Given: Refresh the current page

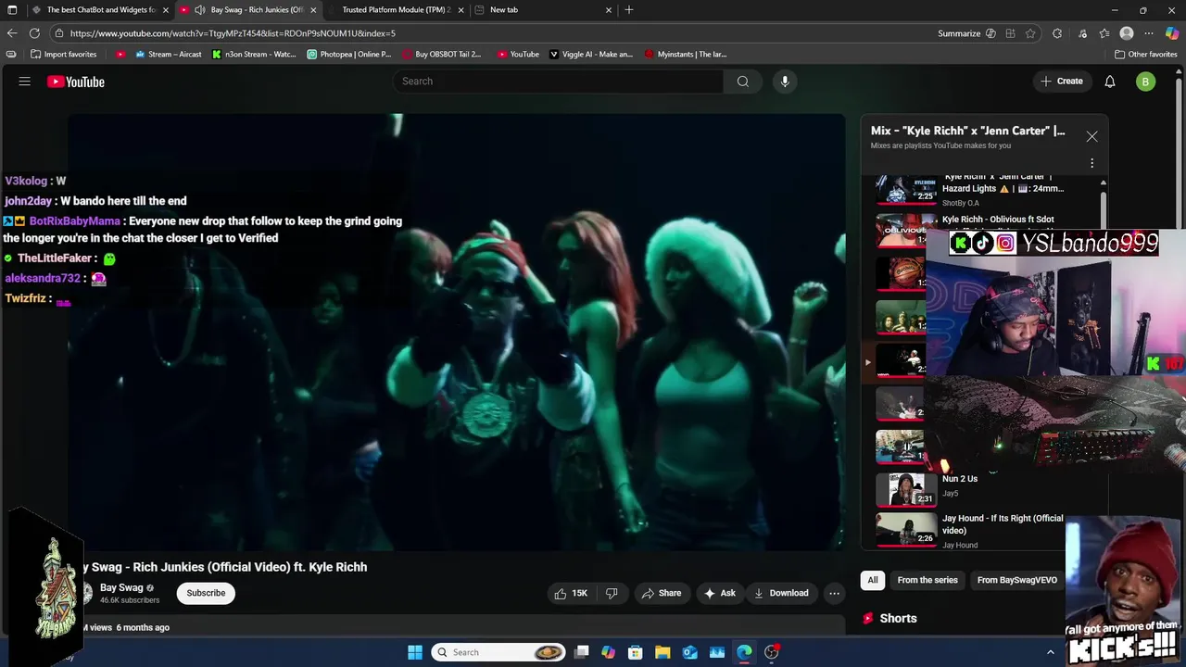Looking at the screenshot, I should coord(34,33).
